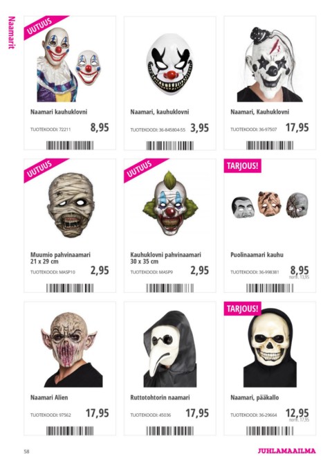332x470 pixels.
Task: Click the TARJOUS! badge on pääkallo mask
Action: click(x=242, y=309)
